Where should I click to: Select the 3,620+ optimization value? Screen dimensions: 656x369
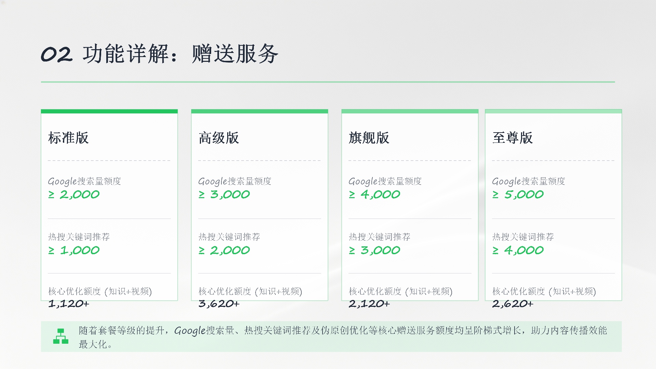pos(219,303)
